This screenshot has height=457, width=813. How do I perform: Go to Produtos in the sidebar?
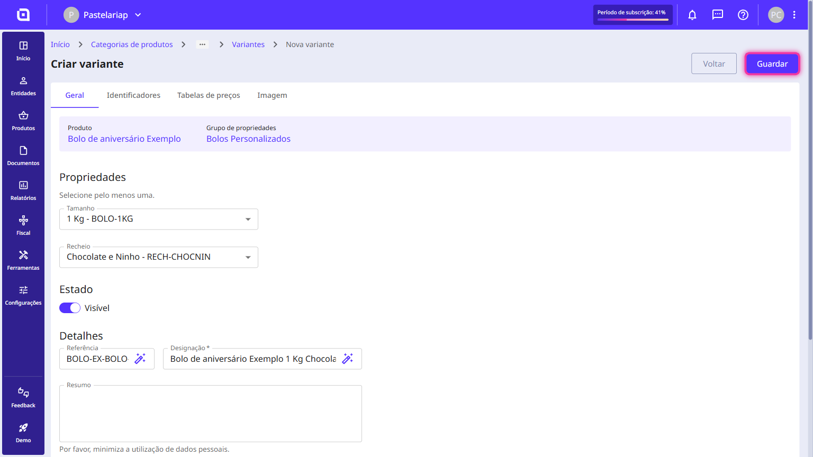23,121
